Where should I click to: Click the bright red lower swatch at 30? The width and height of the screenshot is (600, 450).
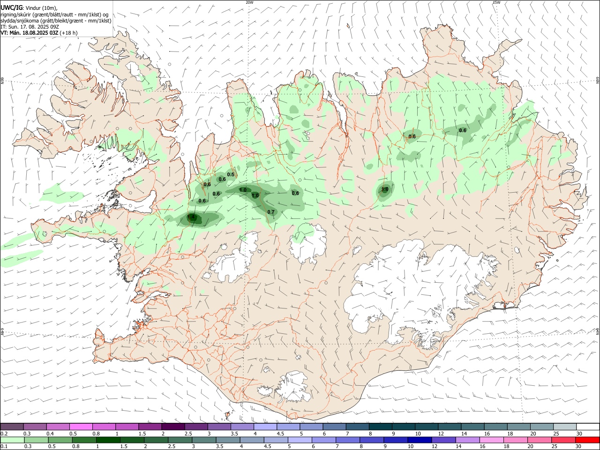point(587,440)
